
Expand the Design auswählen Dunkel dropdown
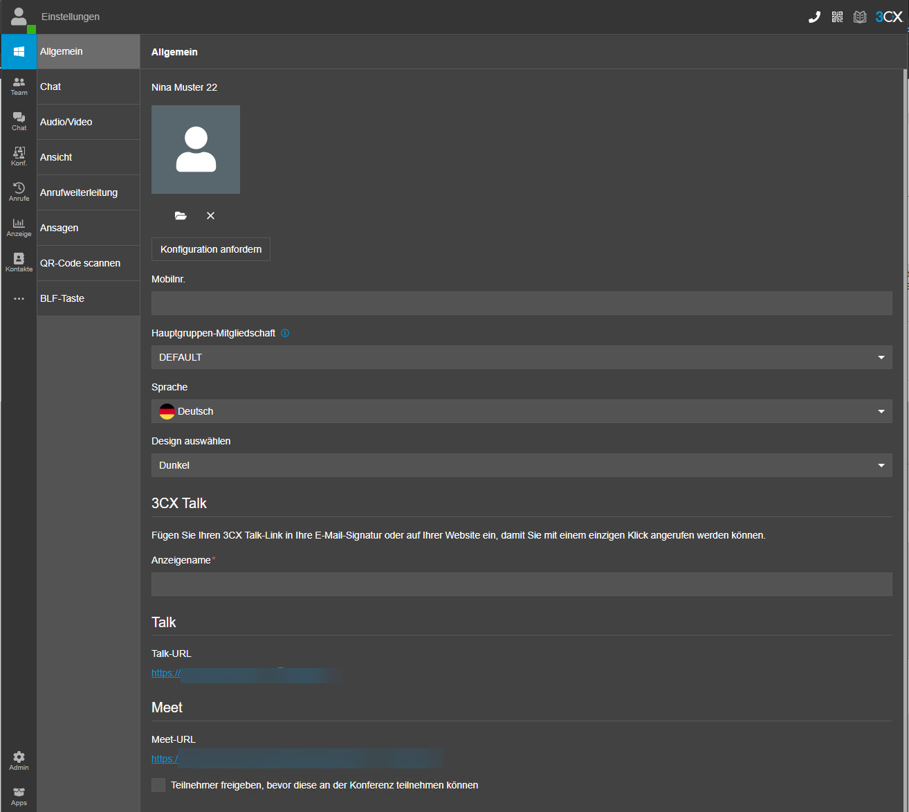522,465
